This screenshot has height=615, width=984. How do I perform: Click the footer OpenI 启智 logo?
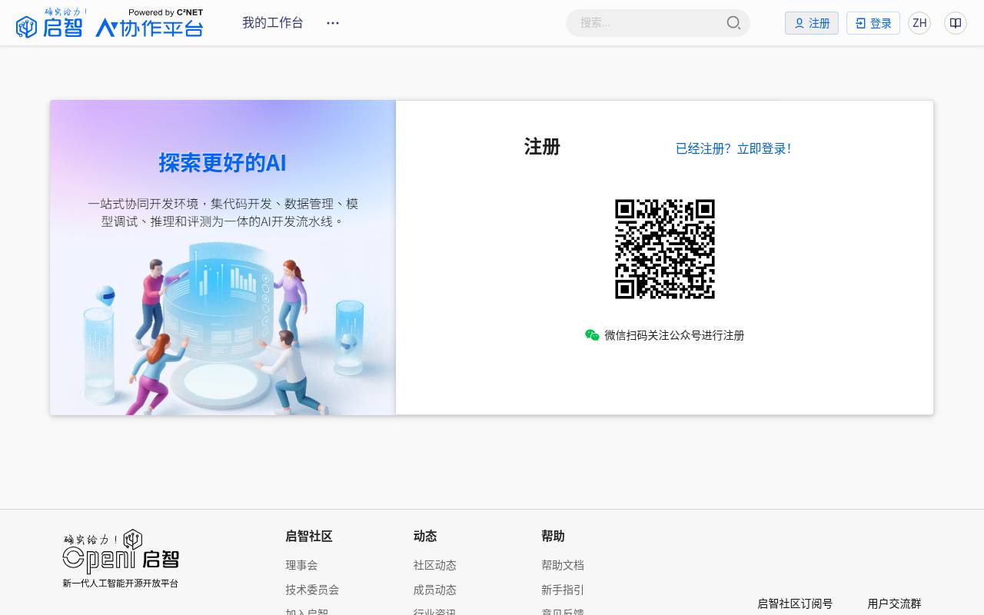121,552
